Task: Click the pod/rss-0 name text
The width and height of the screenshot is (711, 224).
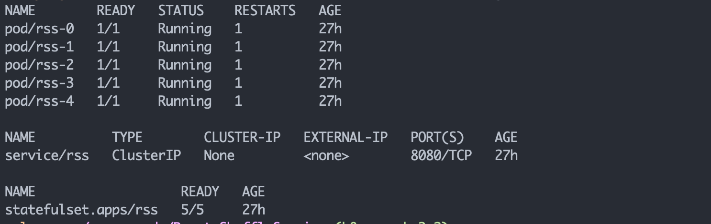Action: (x=39, y=29)
